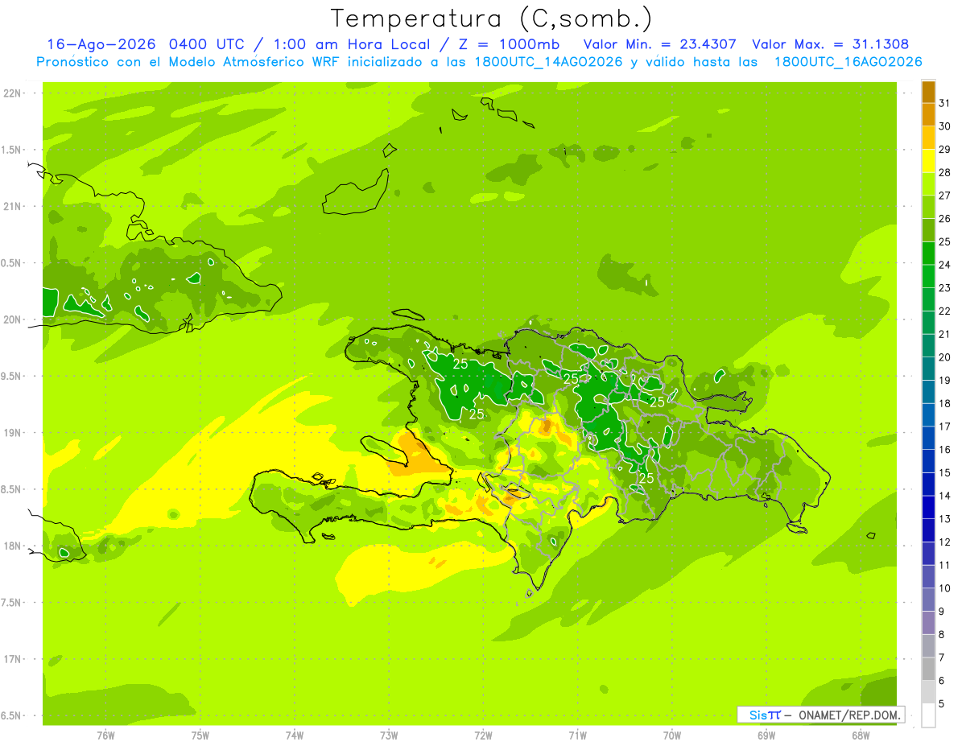Viewport: 966px width, 746px height.
Task: Select the init time "1800UTC_14AGO2026"
Action: (548, 62)
